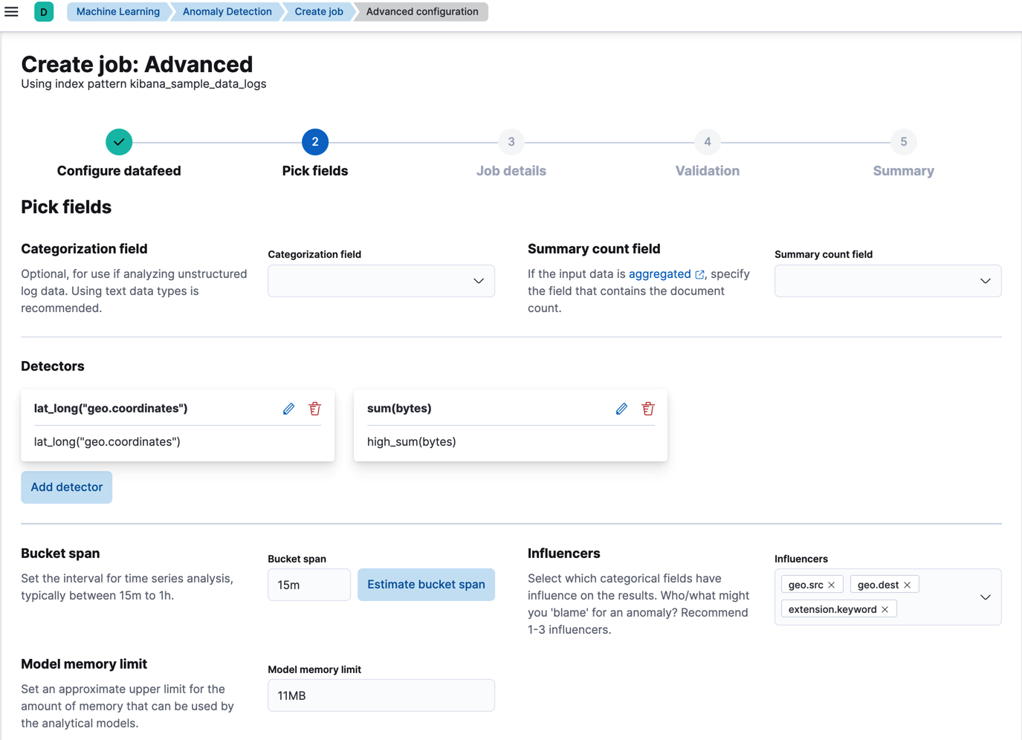Click the external link icon beside aggregated
Screen dimensions: 1022x740
[699, 274]
